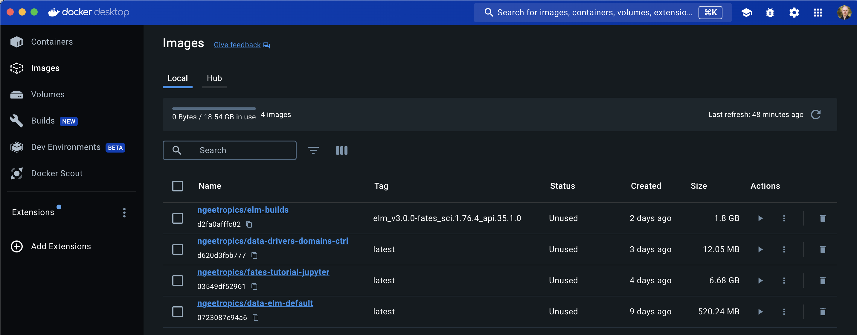Open more actions for fates-tutorial-jupyter
The height and width of the screenshot is (335, 857).
(784, 281)
